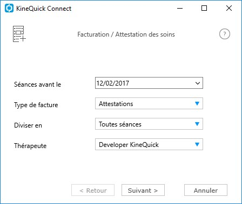Click the Facturation / Attestation des soins heading
The image size is (242, 204).
126,34
